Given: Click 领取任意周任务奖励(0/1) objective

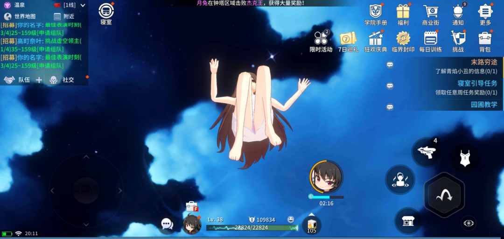Looking at the screenshot, I should click(x=466, y=92).
